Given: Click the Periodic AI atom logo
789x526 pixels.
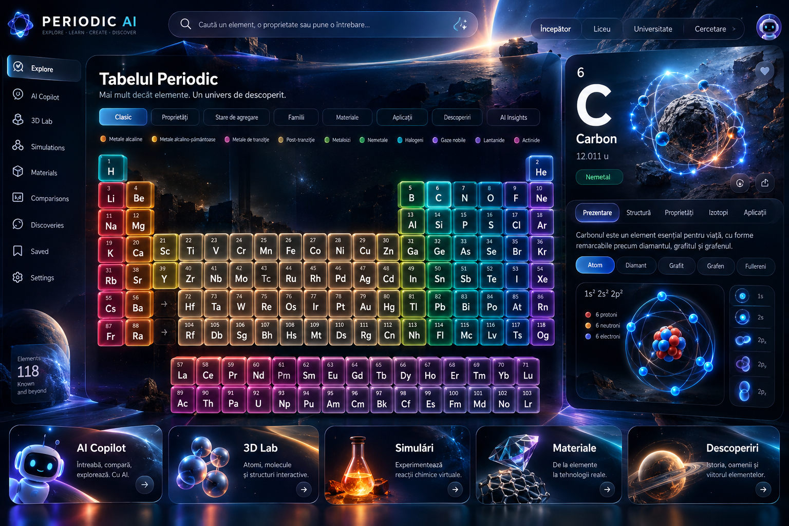Looking at the screenshot, I should pyautogui.click(x=21, y=24).
